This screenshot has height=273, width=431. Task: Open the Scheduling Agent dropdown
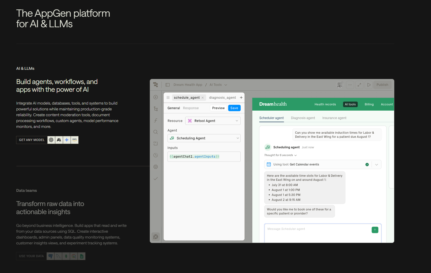coord(204,138)
